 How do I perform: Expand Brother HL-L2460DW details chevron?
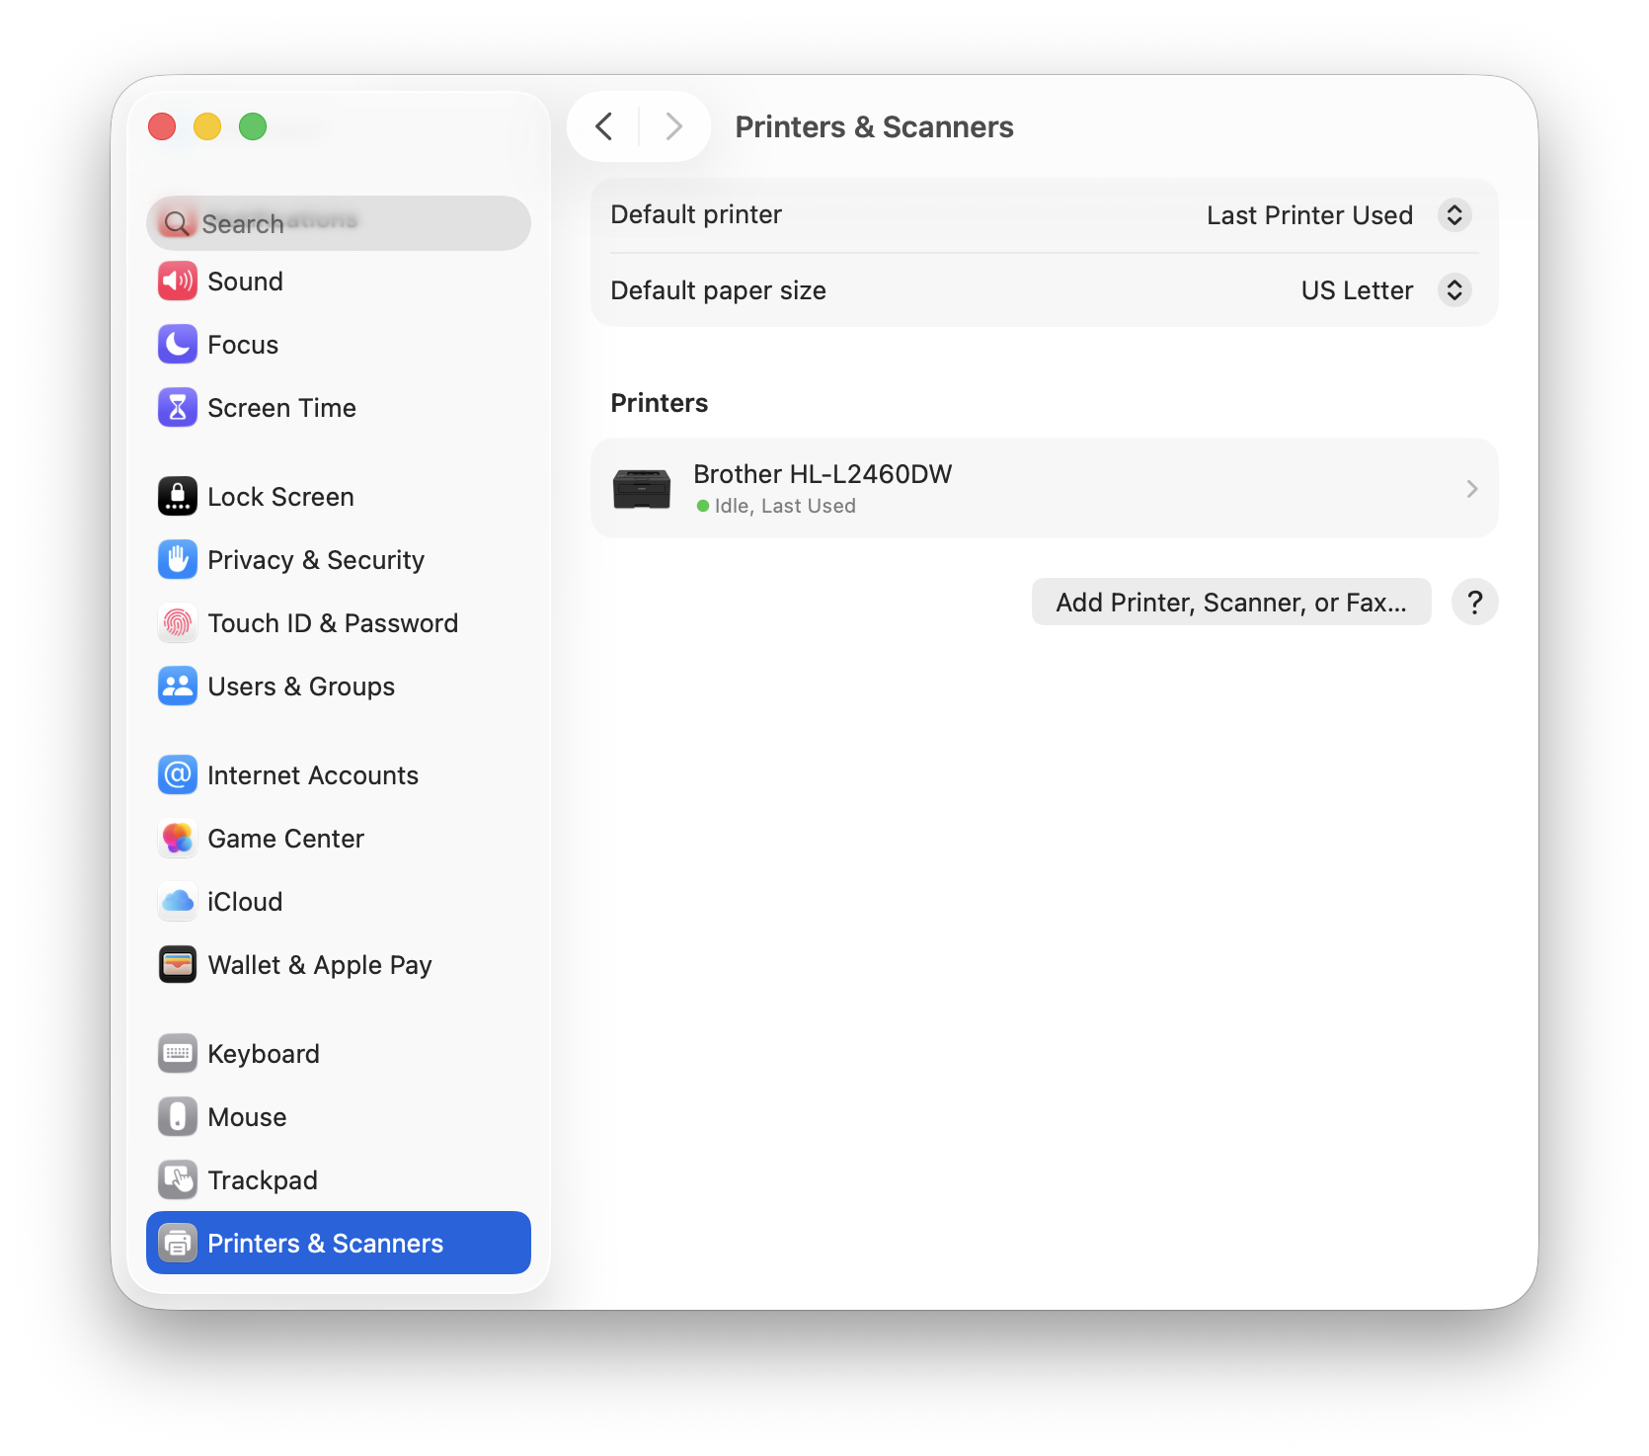[x=1471, y=489]
